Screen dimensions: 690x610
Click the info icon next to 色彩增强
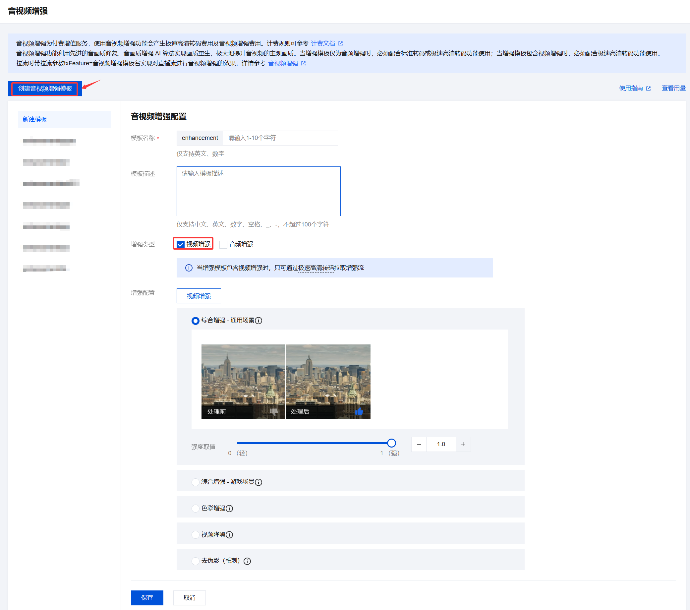click(x=229, y=508)
